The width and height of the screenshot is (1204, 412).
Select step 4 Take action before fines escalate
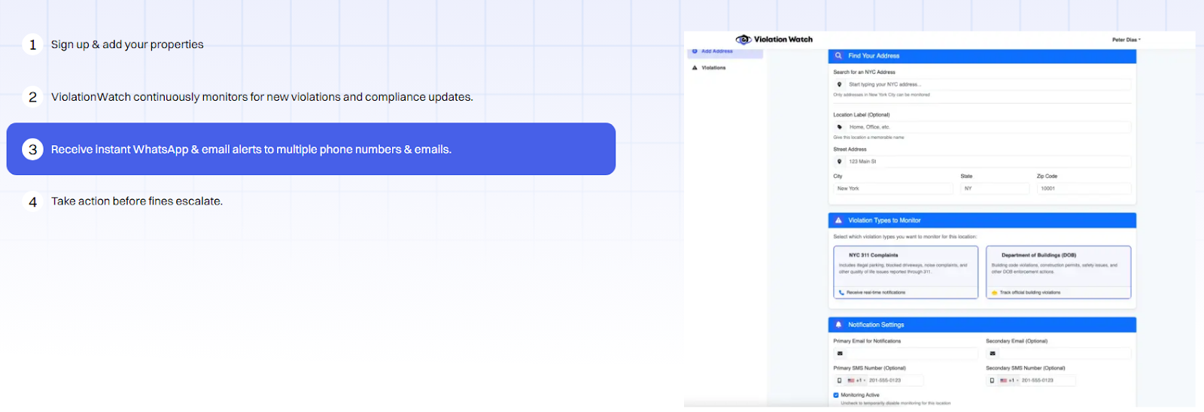pos(311,201)
